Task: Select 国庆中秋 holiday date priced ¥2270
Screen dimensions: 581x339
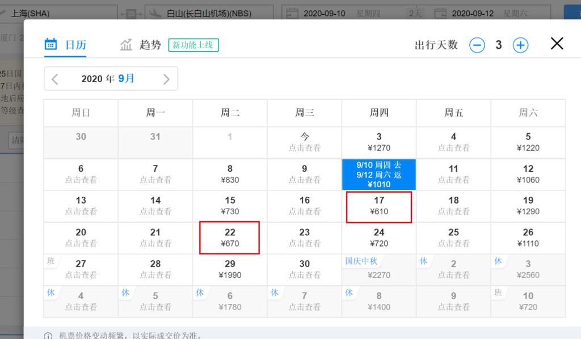Action: tap(379, 270)
